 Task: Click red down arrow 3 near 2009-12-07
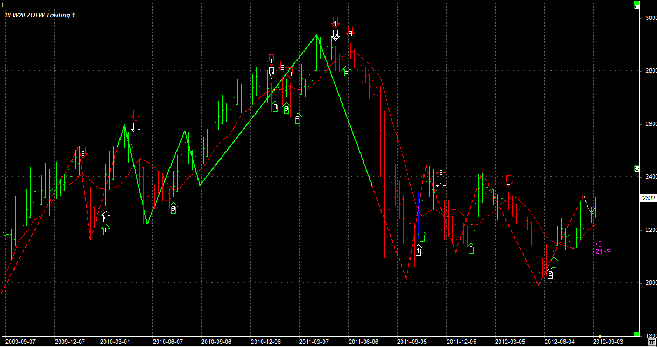click(83, 152)
